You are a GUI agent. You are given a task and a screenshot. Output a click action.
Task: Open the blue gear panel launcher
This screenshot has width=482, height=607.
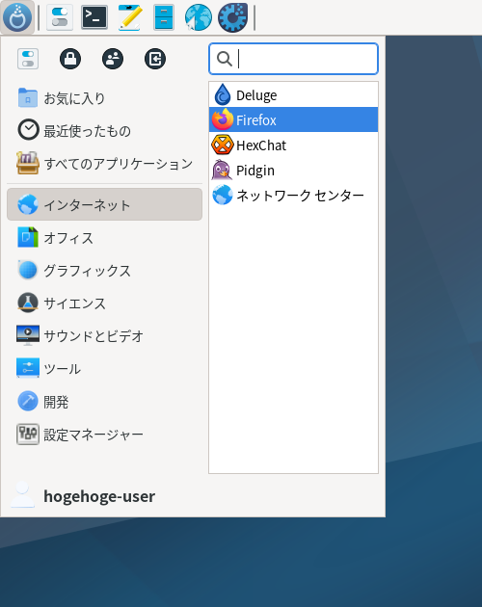point(232,17)
